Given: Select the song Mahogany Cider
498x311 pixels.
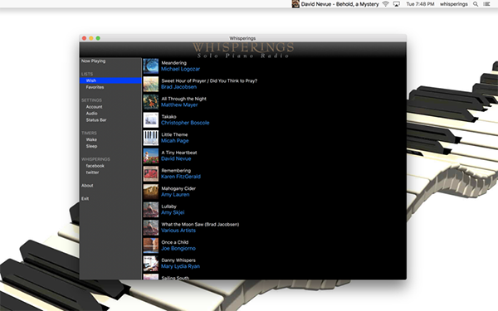Looking at the screenshot, I should coord(178,188).
